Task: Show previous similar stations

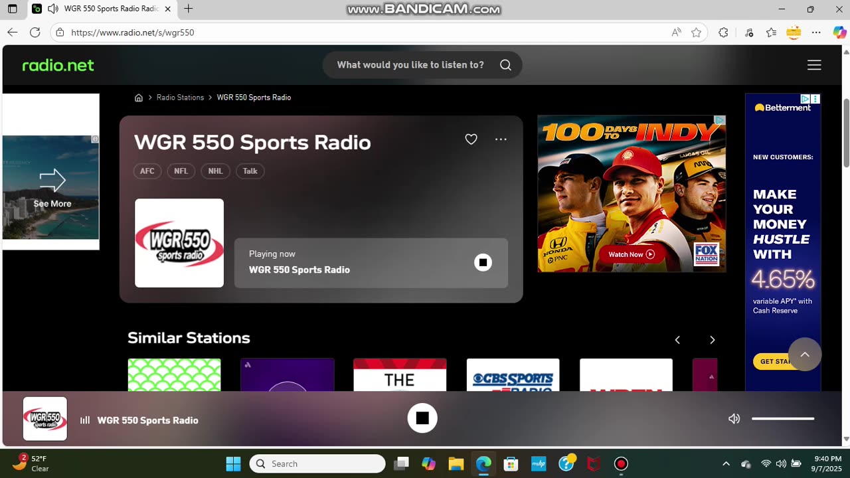Action: click(x=677, y=340)
